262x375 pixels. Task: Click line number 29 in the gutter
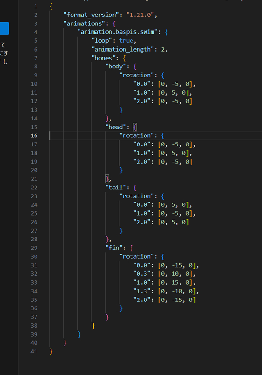(x=34, y=248)
